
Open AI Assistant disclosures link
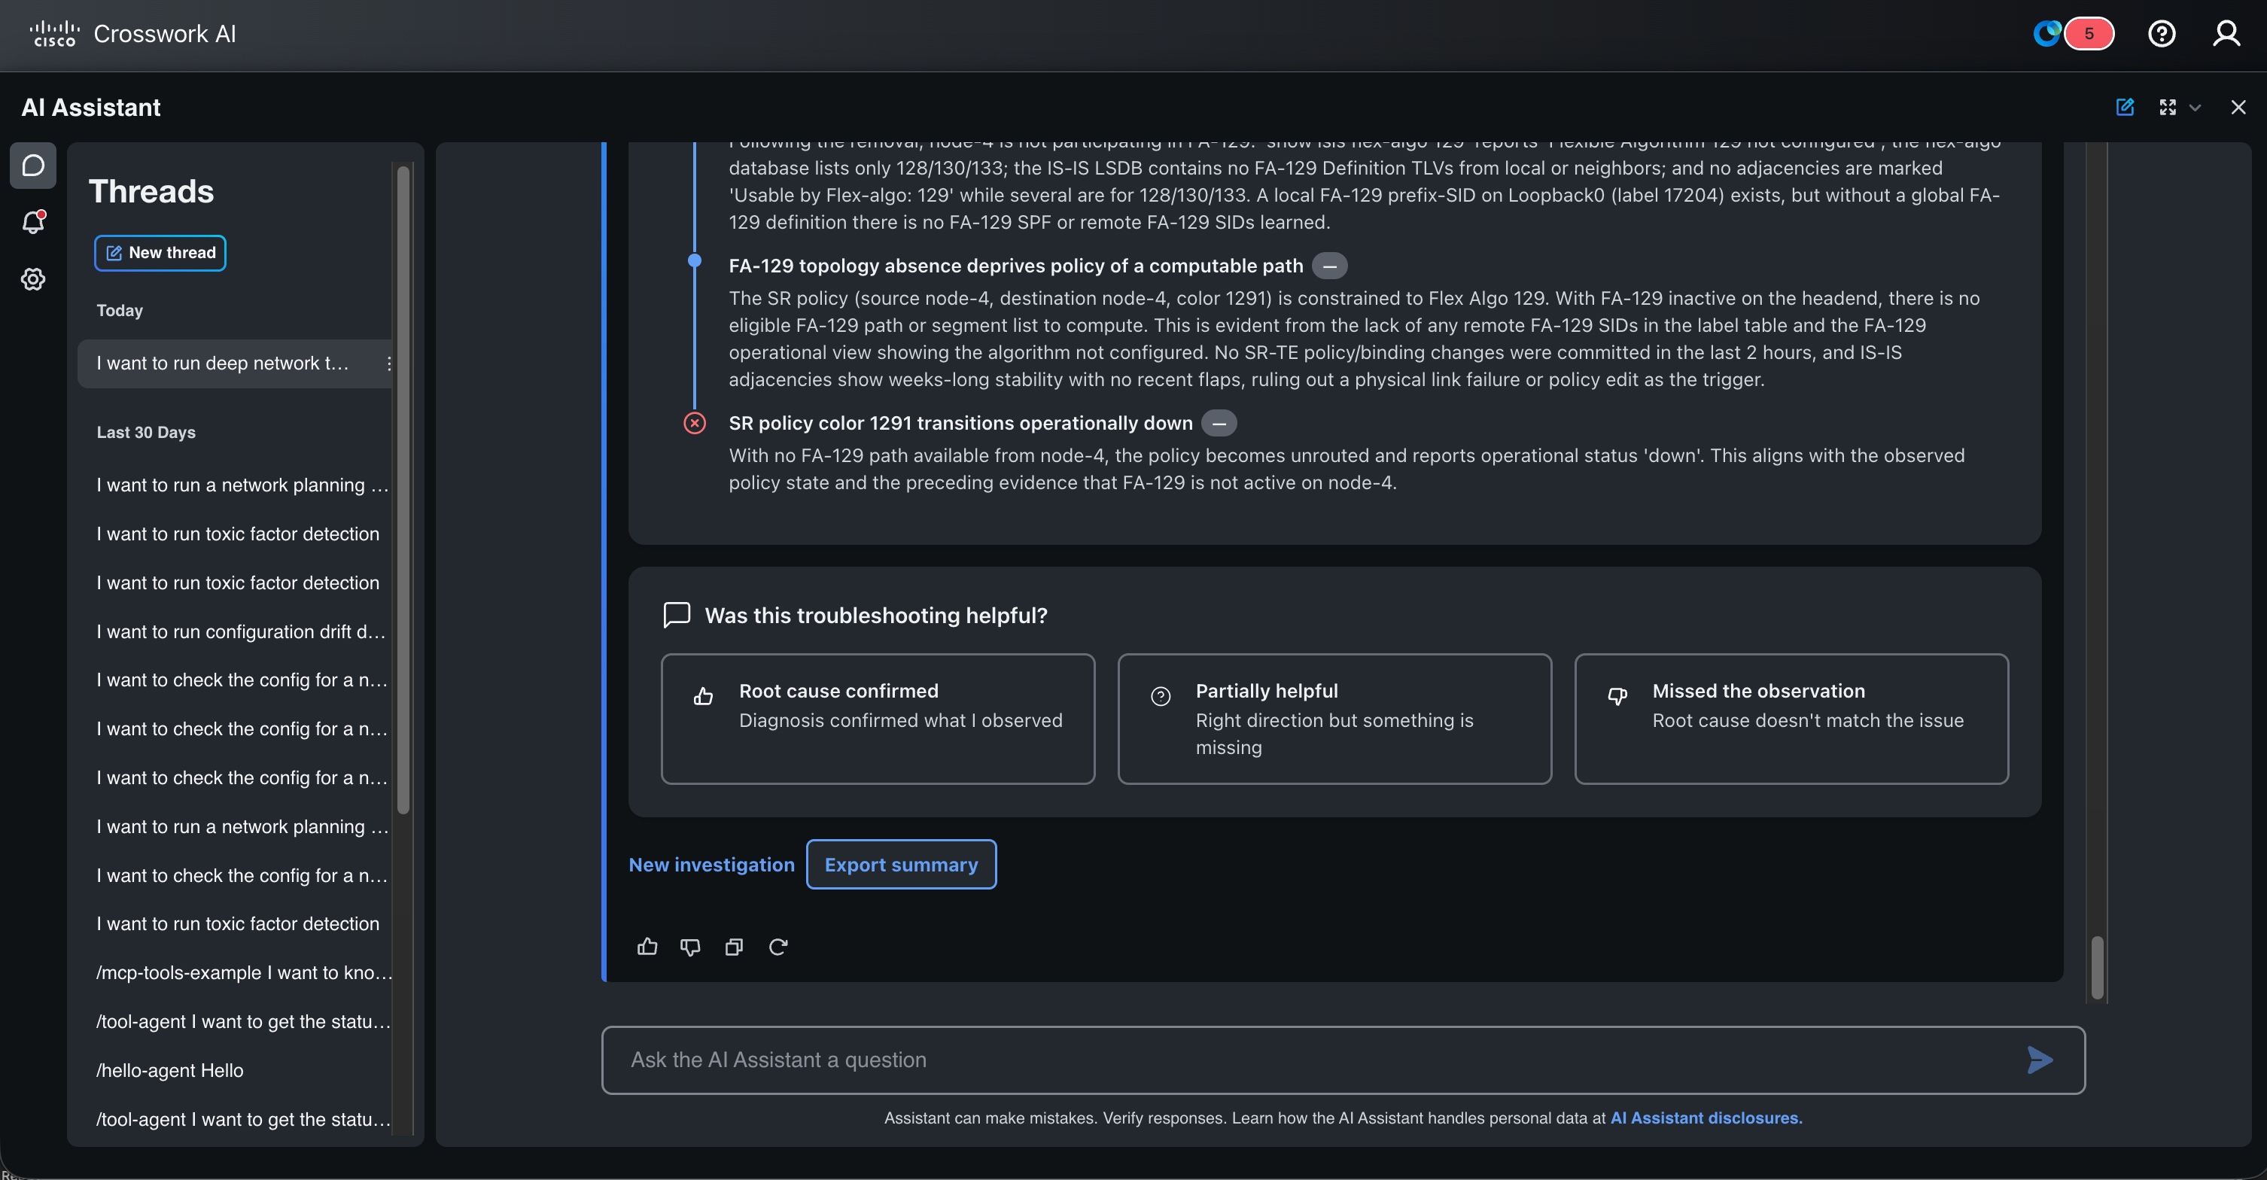(1706, 1118)
